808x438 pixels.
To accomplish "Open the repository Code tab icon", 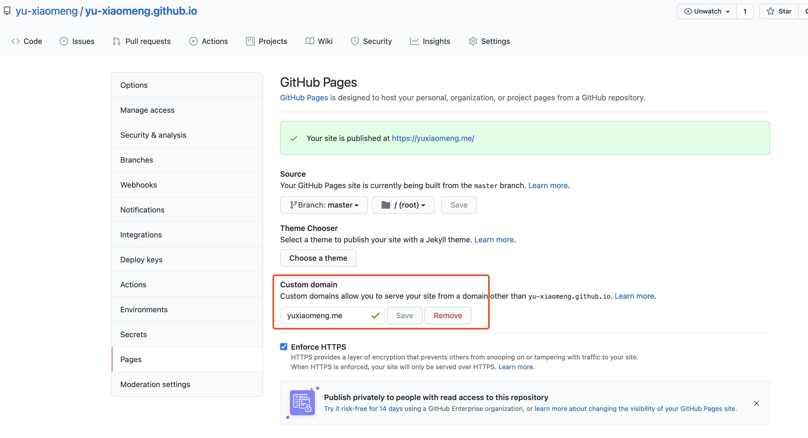I will pos(15,41).
